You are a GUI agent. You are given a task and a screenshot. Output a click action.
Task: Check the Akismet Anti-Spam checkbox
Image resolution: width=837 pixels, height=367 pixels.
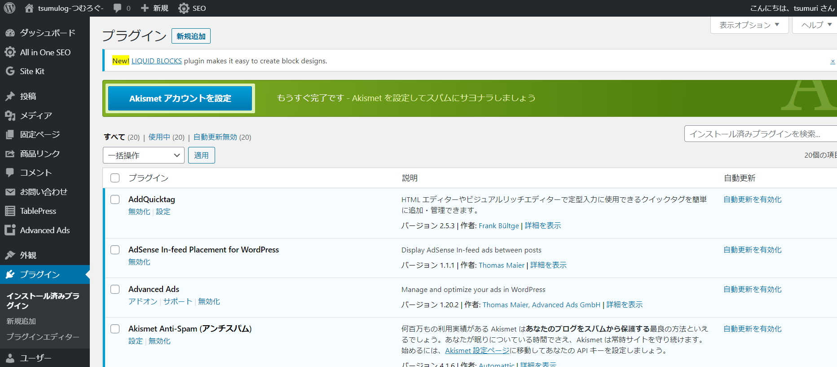pyautogui.click(x=115, y=329)
